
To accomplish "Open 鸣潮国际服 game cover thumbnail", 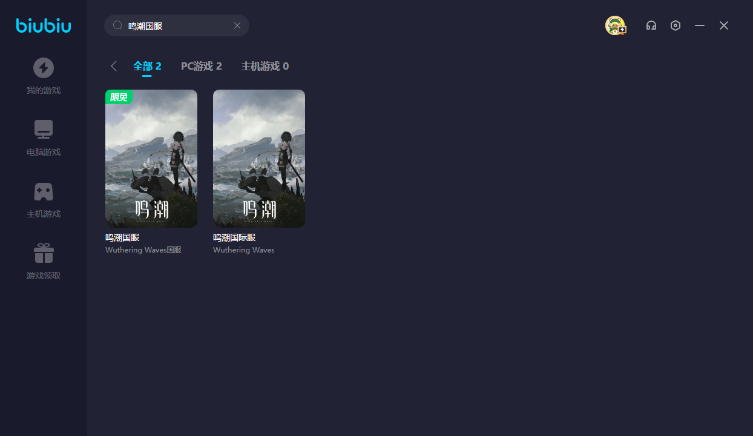I will [259, 159].
